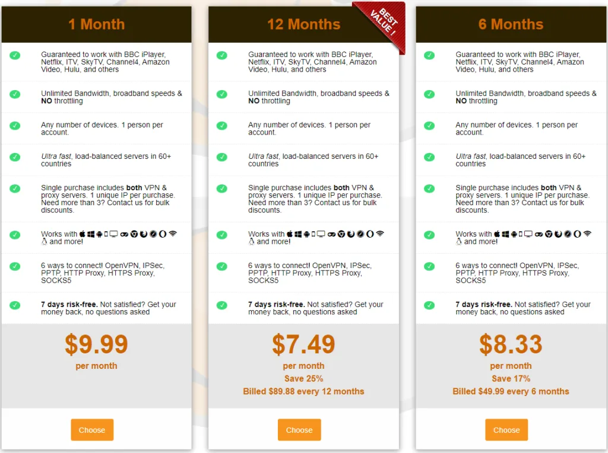Click the Windows logo in the 12 Months plan
Image resolution: width=608 pixels, height=453 pixels.
(298, 234)
